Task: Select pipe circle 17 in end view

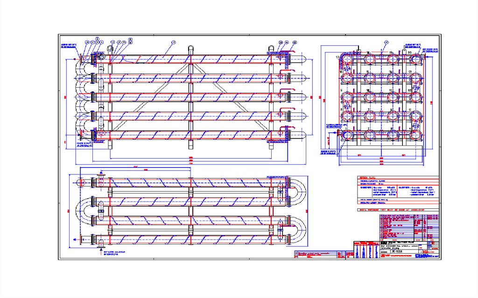Action: [347, 59]
